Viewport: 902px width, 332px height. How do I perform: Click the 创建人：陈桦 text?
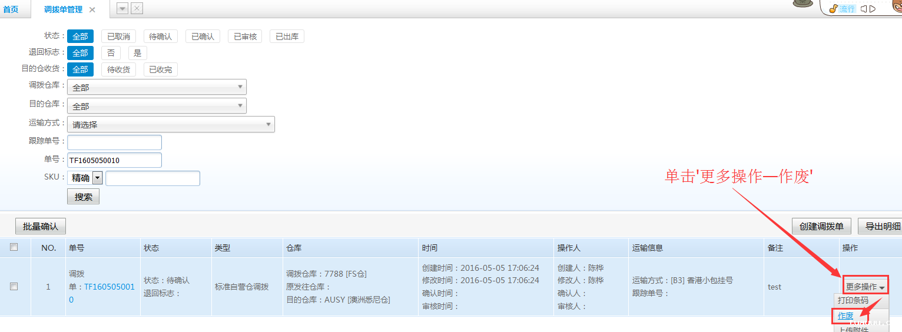(581, 268)
